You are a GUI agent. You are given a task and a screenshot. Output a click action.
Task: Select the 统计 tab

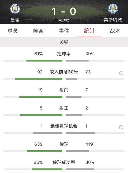point(89,31)
